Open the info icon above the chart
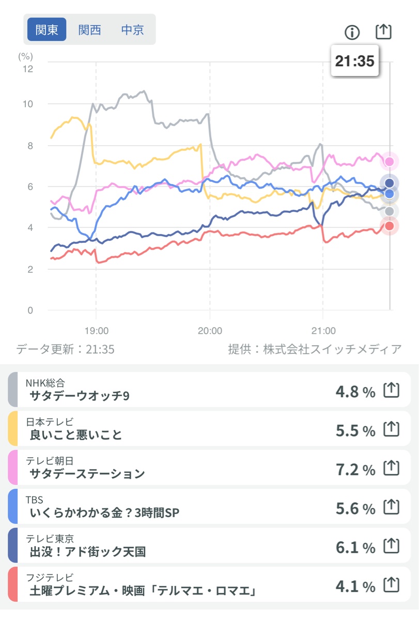This screenshot has height=620, width=419. pyautogui.click(x=352, y=33)
